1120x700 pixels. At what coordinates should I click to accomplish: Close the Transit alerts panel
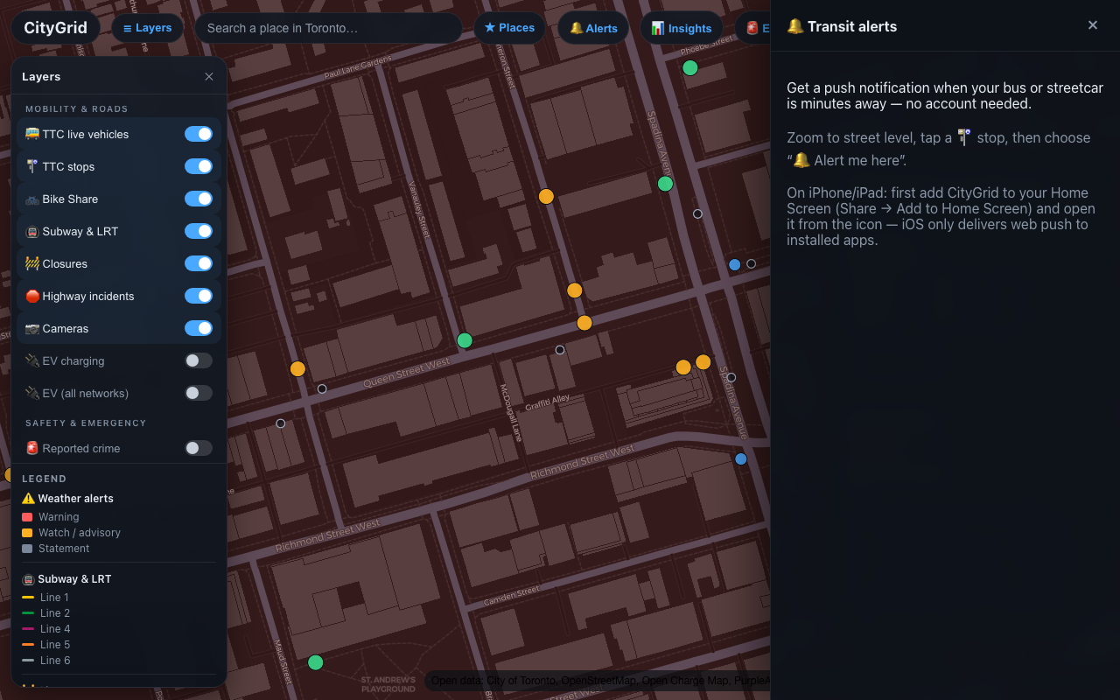click(x=1093, y=25)
